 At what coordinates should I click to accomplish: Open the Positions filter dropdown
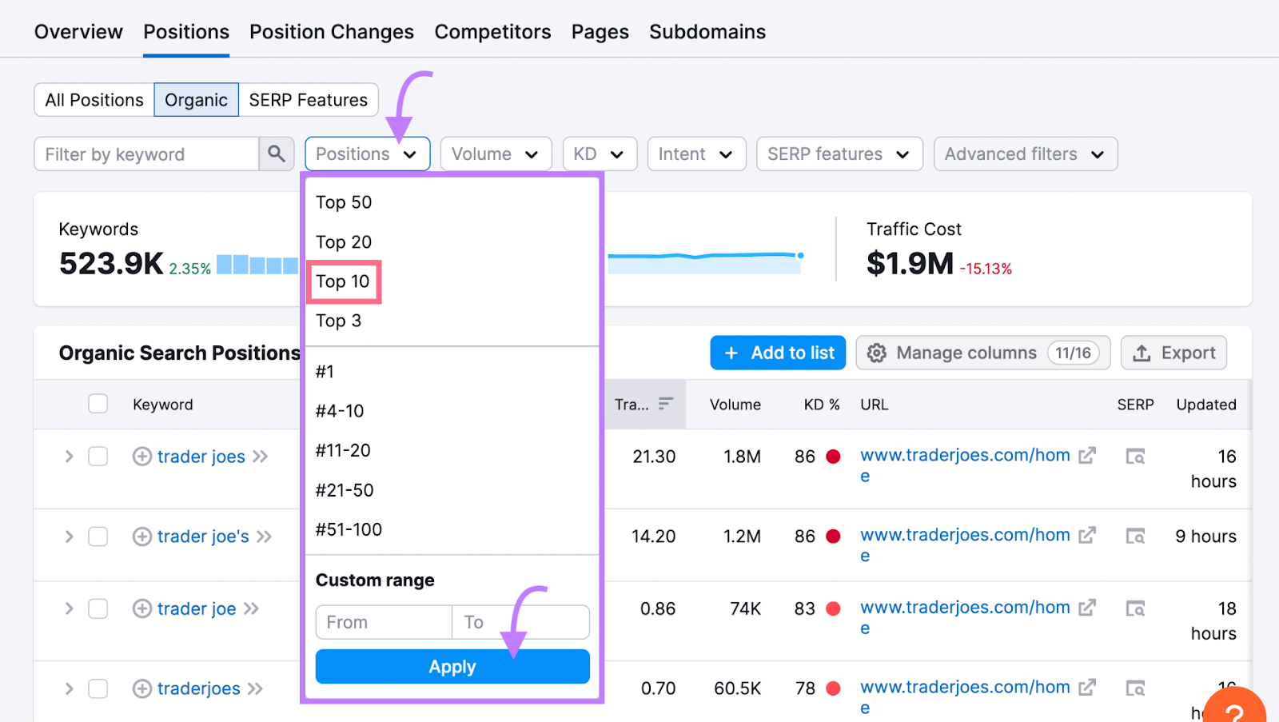click(x=368, y=154)
